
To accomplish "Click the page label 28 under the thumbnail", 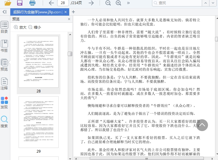I will click(39, 91).
